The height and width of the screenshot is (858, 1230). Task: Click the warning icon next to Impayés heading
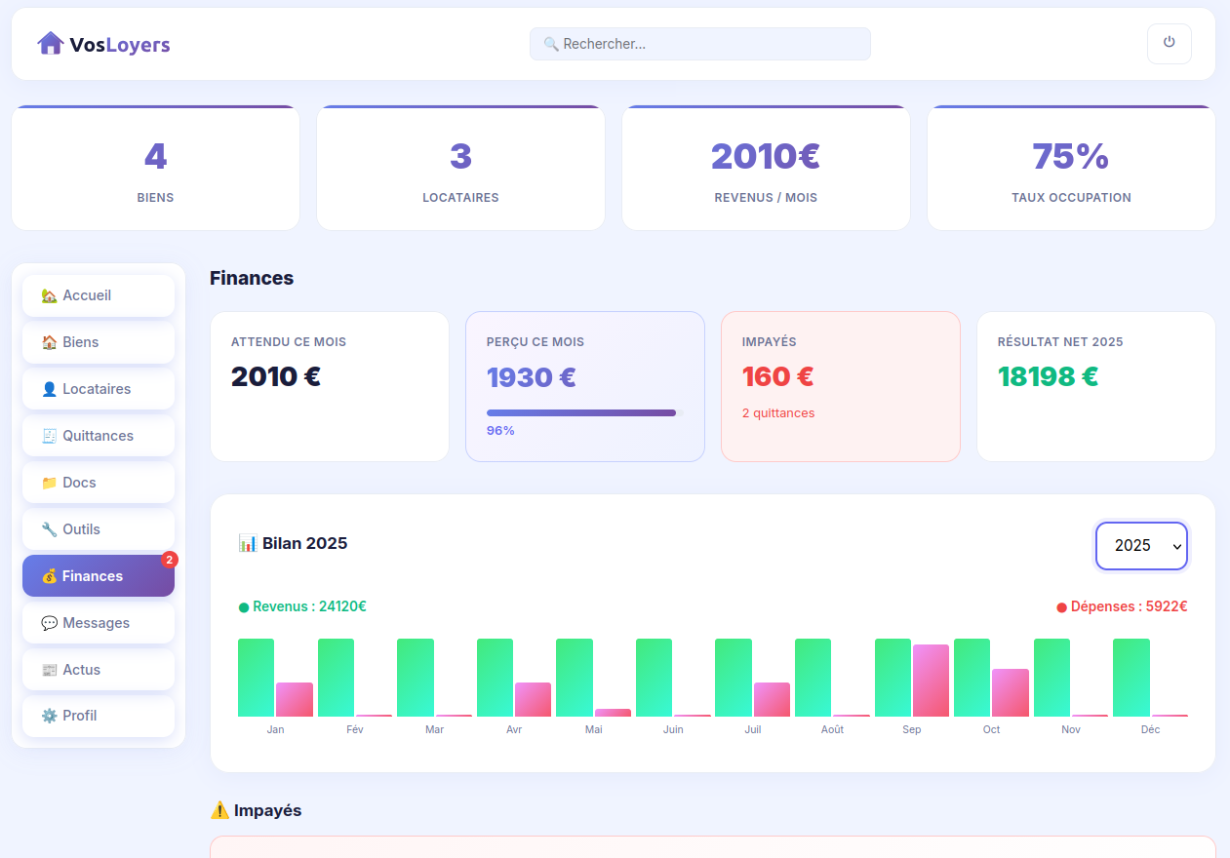pos(219,810)
